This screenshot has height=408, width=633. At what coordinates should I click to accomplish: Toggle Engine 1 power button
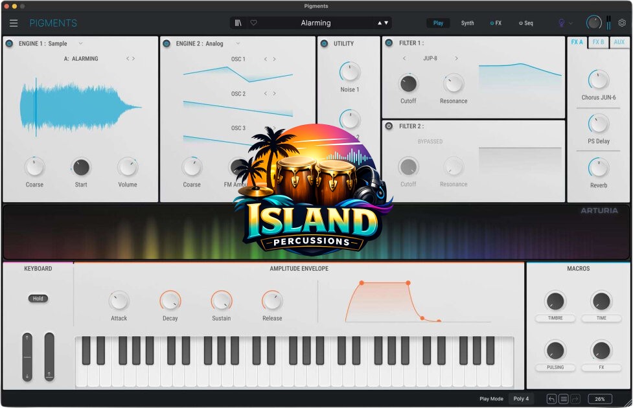tap(9, 43)
